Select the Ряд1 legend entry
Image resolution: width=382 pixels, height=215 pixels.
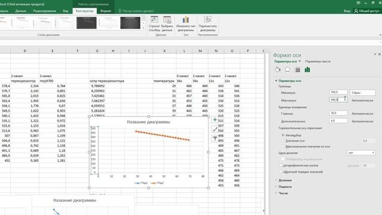click(x=141, y=183)
